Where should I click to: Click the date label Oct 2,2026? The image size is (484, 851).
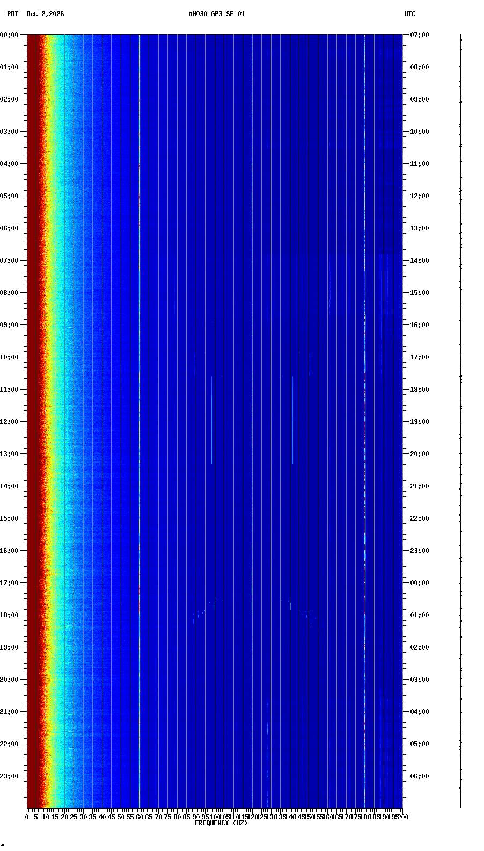(x=45, y=14)
